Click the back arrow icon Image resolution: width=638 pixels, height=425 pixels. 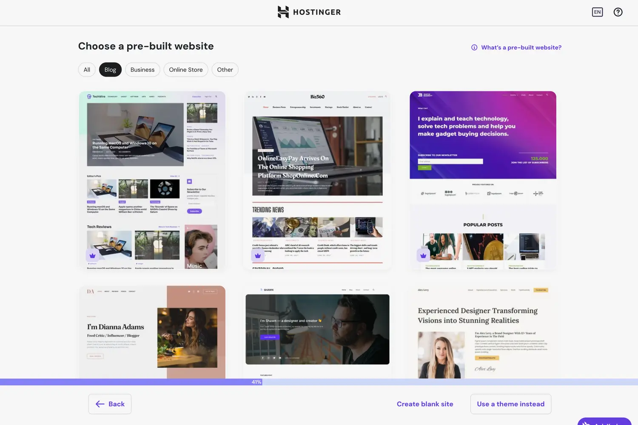click(100, 404)
